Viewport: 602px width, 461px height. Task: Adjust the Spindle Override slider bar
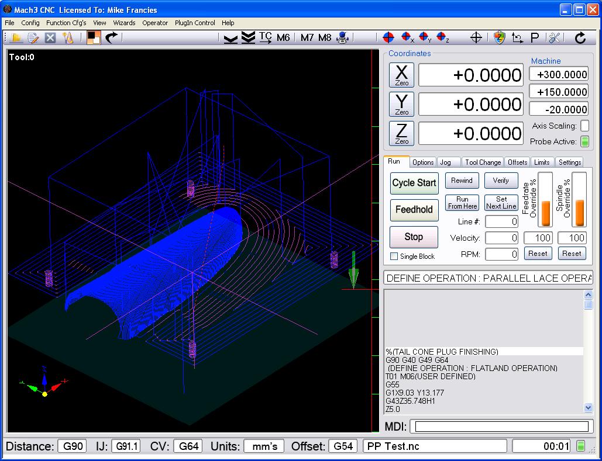(579, 200)
